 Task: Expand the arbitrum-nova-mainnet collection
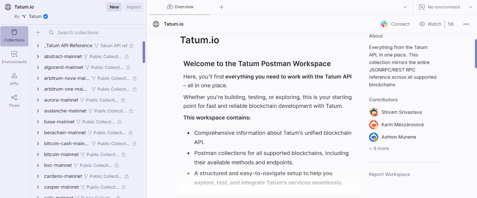tap(38, 78)
